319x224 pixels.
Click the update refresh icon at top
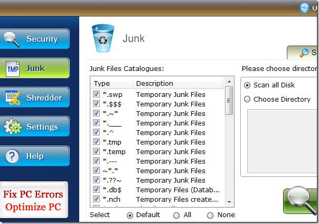304,7
